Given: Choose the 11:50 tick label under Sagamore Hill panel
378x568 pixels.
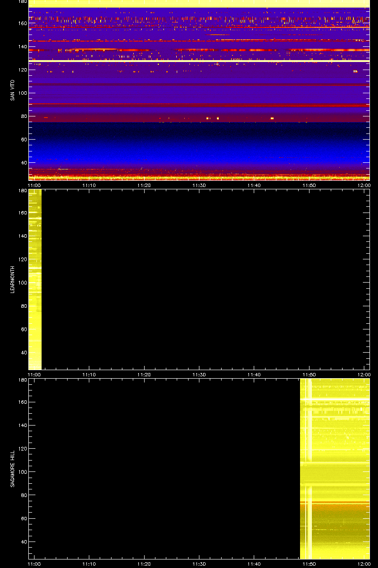Looking at the screenshot, I should [x=309, y=564].
